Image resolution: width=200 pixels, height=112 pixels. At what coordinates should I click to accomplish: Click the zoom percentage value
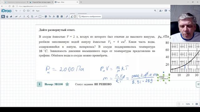[187, 104]
